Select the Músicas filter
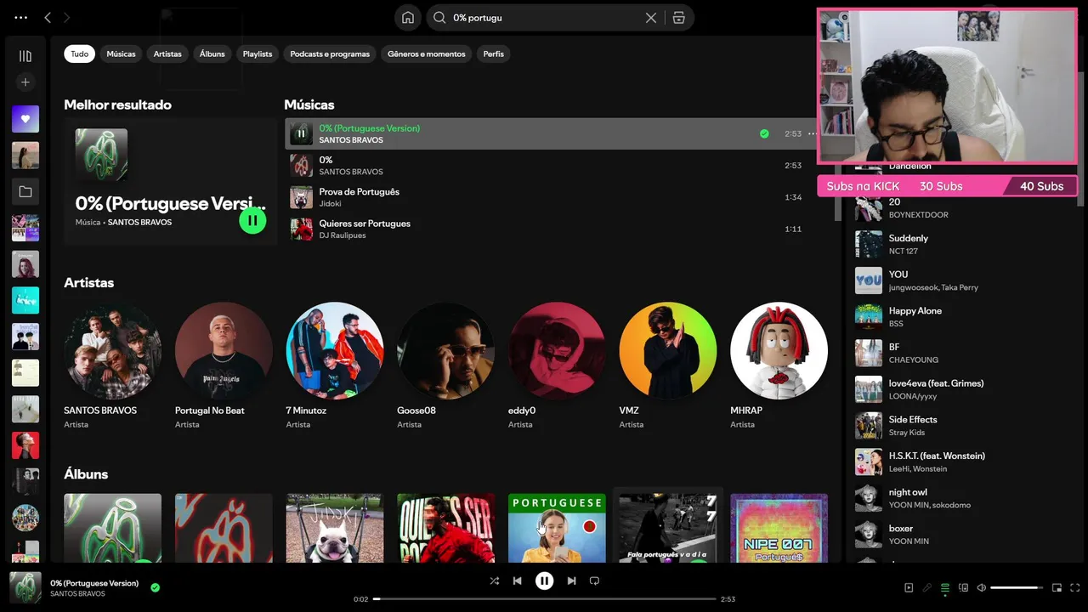Image resolution: width=1088 pixels, height=612 pixels. click(121, 54)
